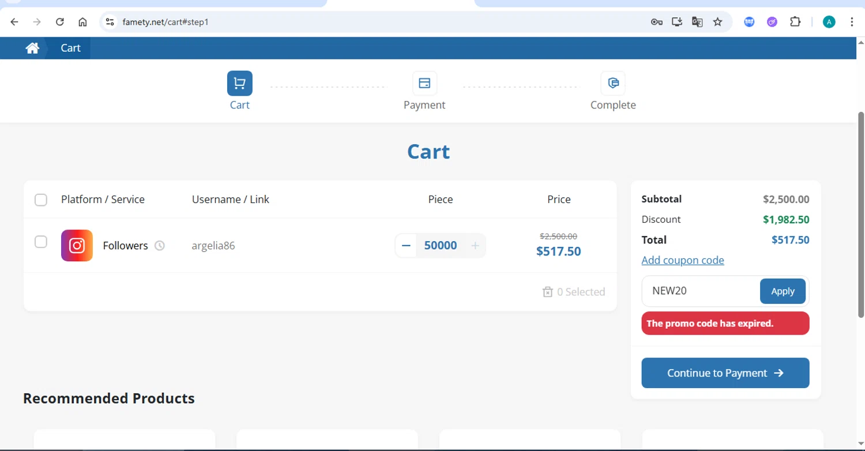Viewport: 865px width, 451px height.
Task: Click the Complete step icon
Action: (613, 84)
